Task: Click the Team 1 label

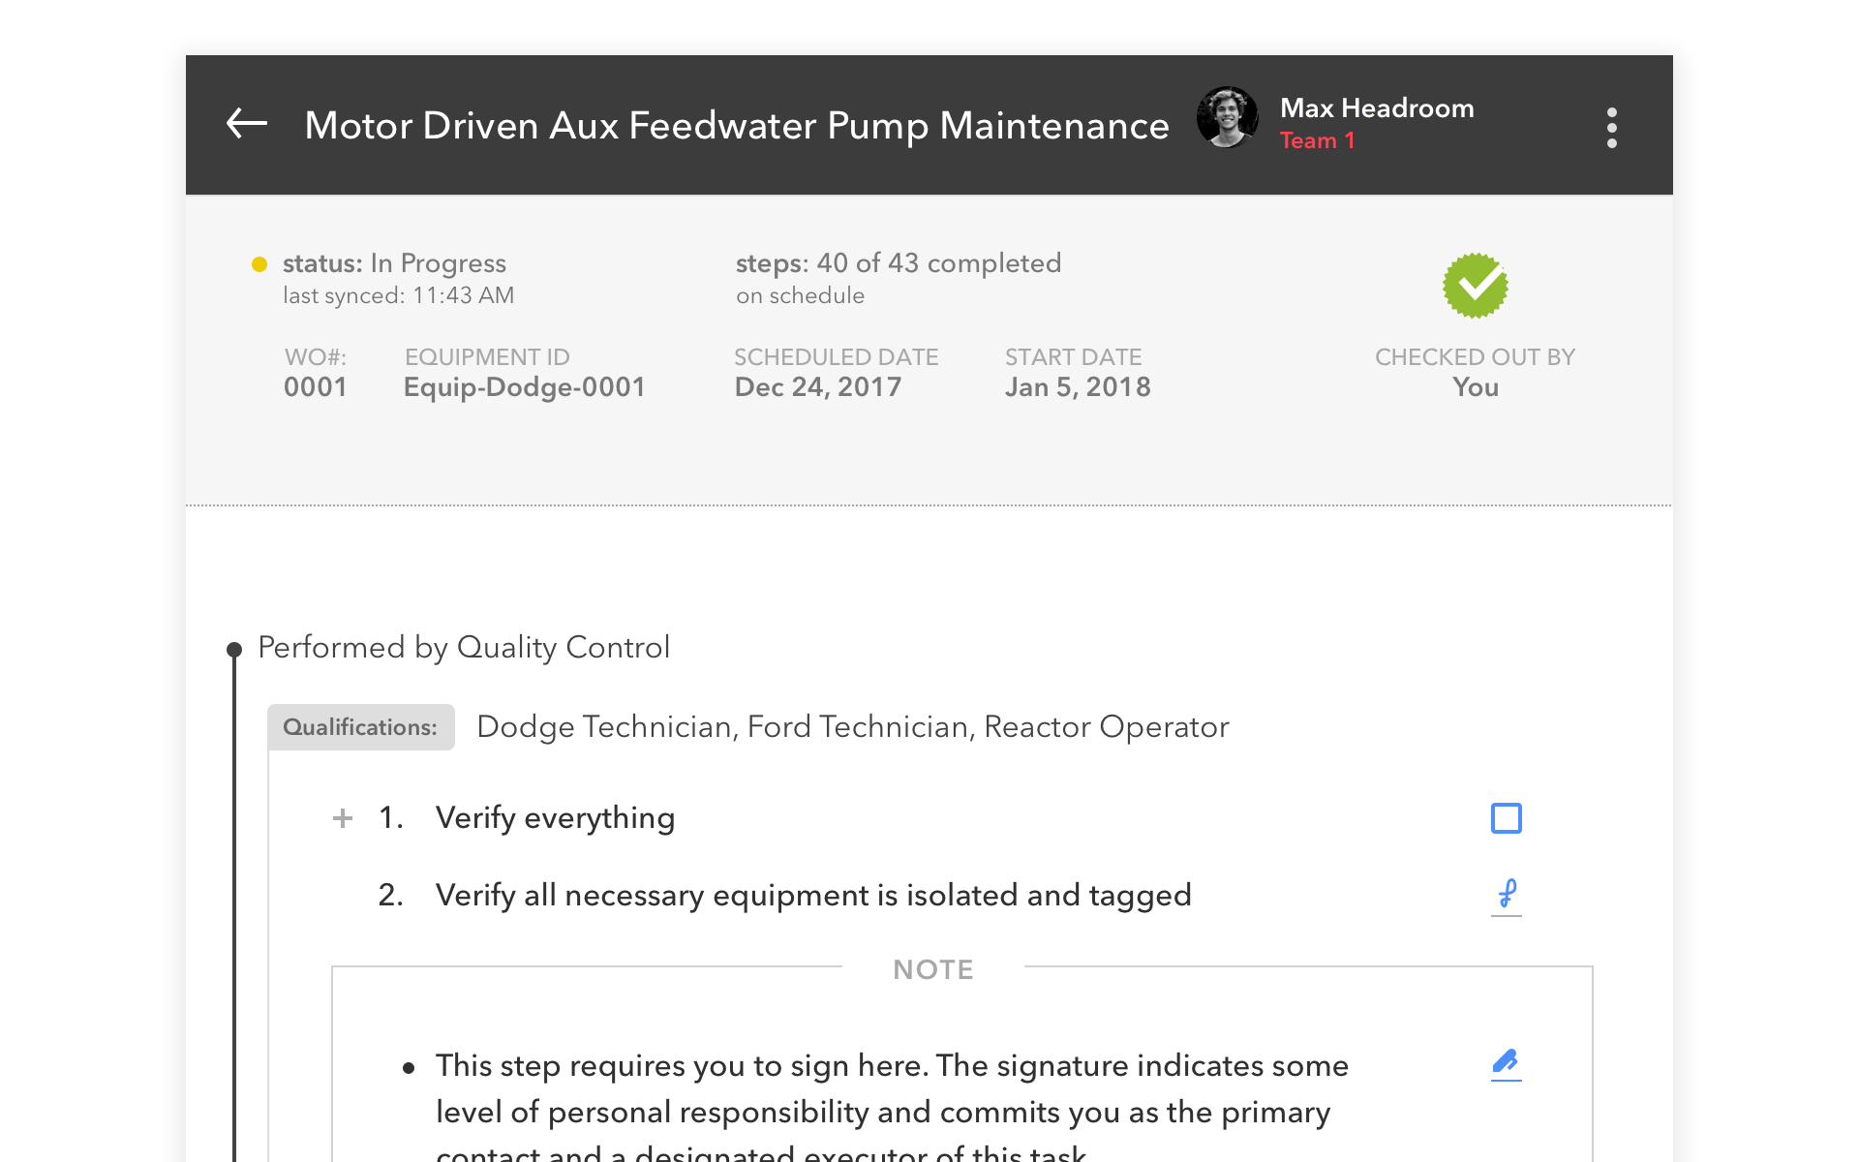Action: tap(1317, 141)
